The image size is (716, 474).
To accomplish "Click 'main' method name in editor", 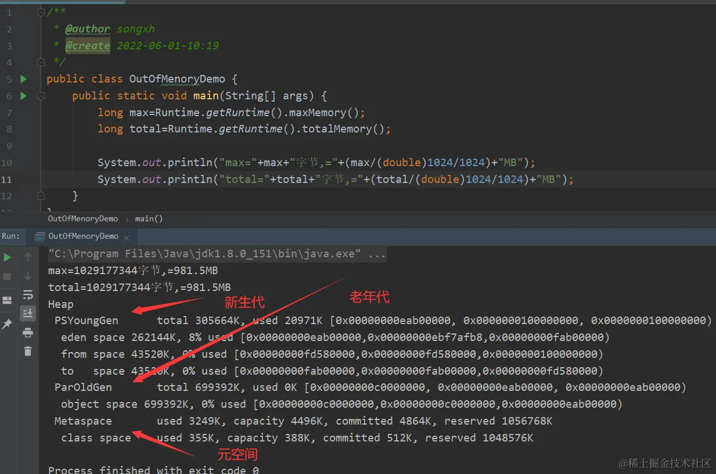I will tap(206, 96).
